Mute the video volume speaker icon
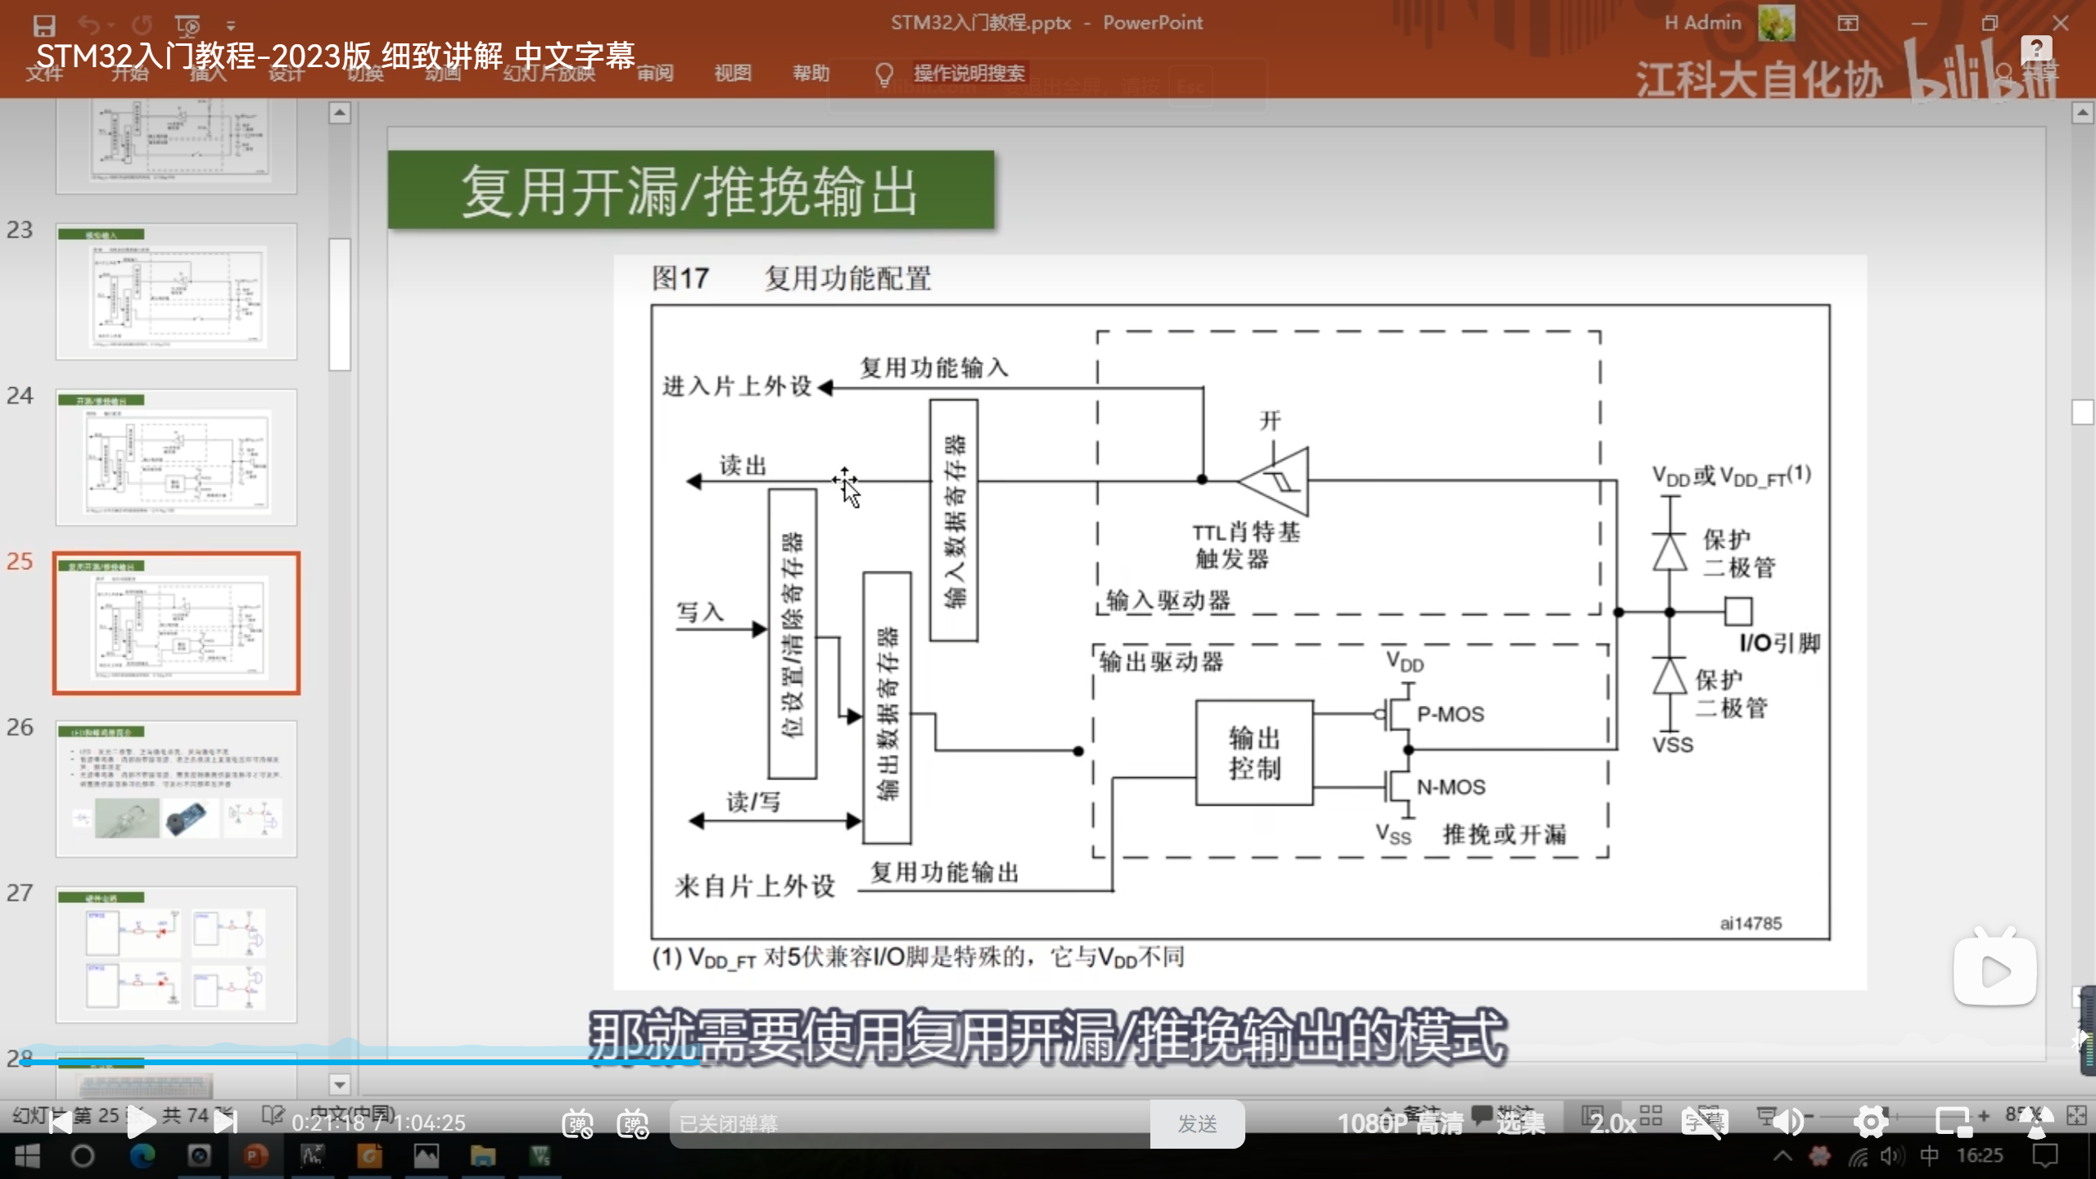This screenshot has width=2096, height=1179. click(1788, 1123)
